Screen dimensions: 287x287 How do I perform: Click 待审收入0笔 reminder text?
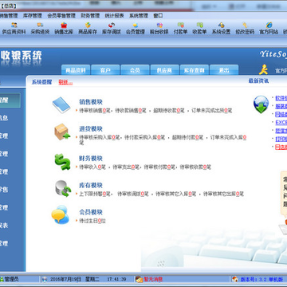click(92, 167)
